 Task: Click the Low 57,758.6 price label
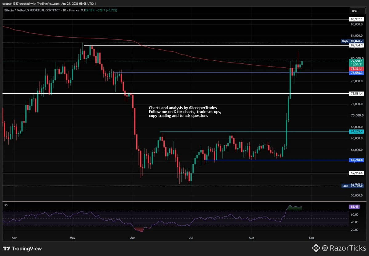[x=352, y=185]
